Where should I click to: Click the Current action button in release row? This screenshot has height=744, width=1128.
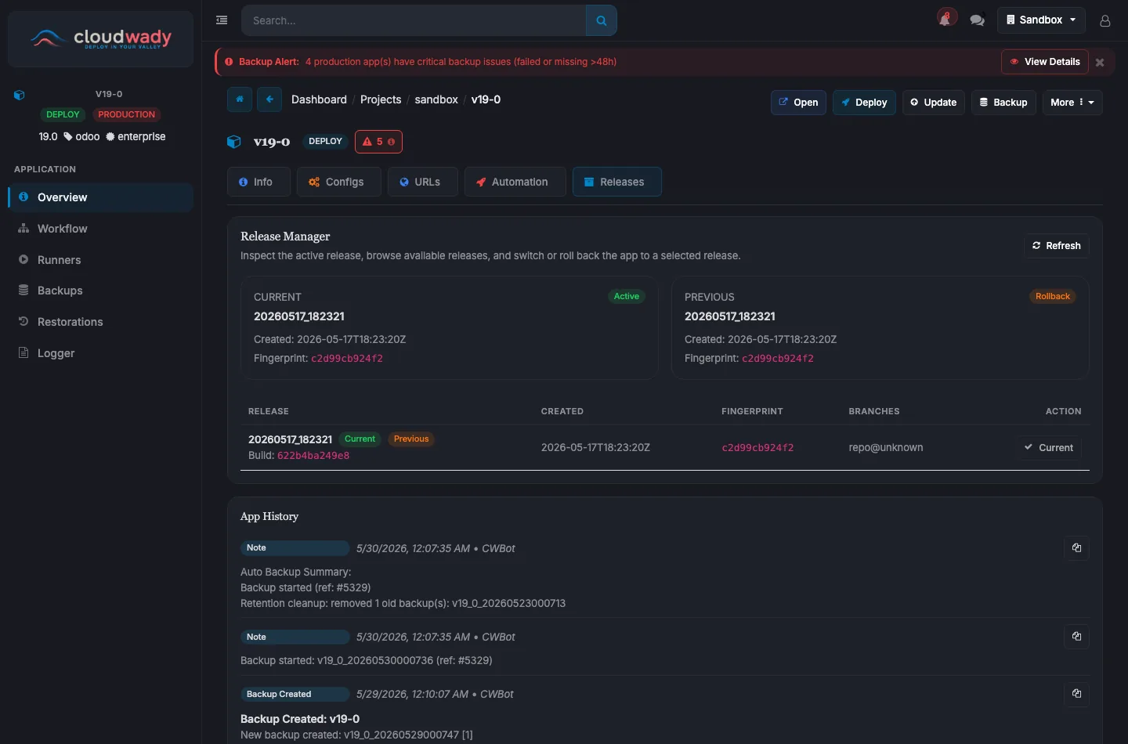pyautogui.click(x=1049, y=448)
